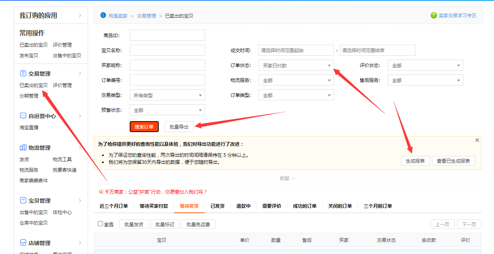Image resolution: width=494 pixels, height=254 pixels.
Task: Open the 评价状态 dropdown
Action: point(425,65)
